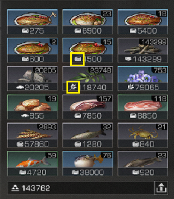Select the wheat bundle item worth 57860
The width and height of the screenshot is (174, 199).
click(32, 135)
